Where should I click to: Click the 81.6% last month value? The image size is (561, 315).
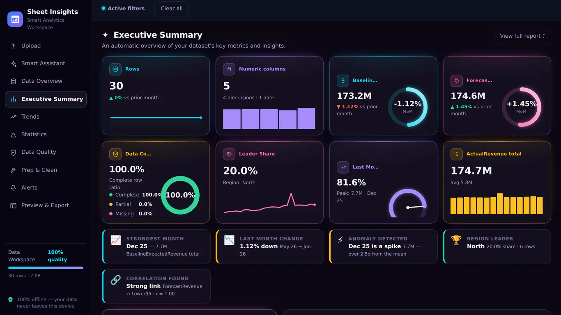[351, 183]
